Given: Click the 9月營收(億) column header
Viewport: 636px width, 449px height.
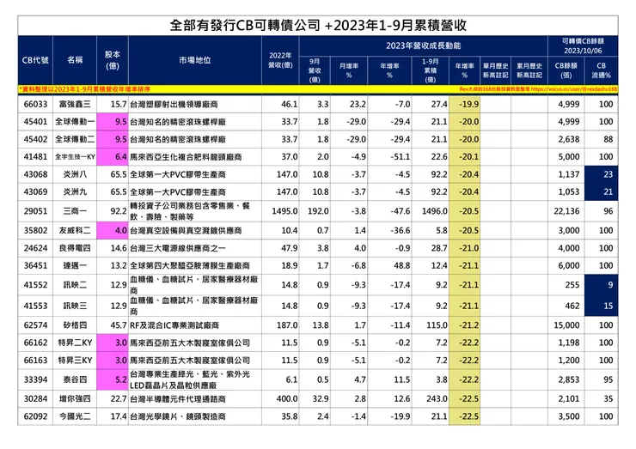Looking at the screenshot, I should pyautogui.click(x=315, y=70).
